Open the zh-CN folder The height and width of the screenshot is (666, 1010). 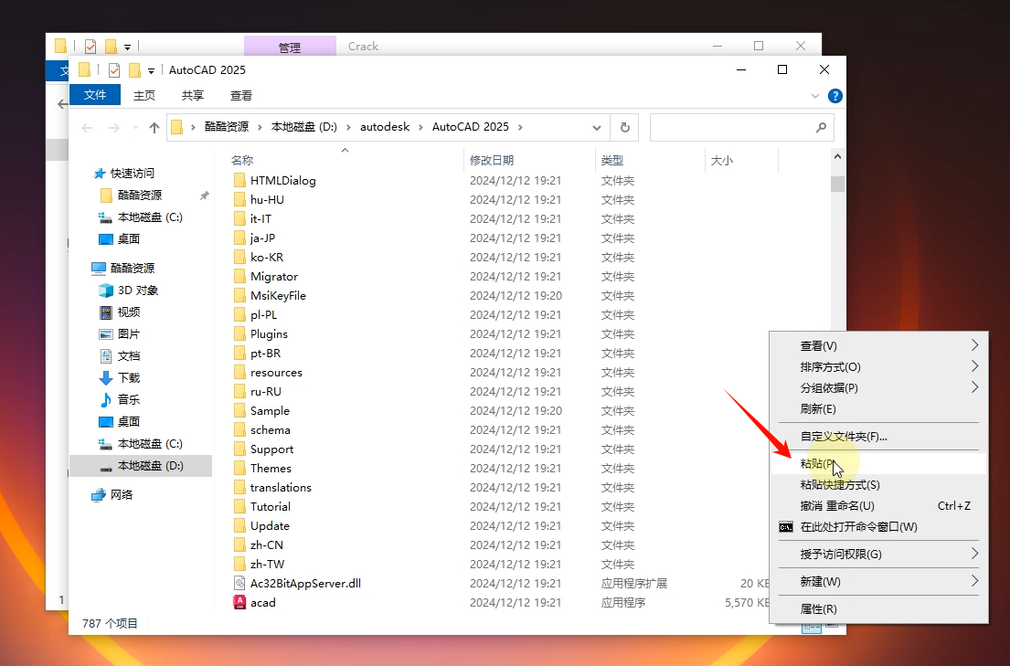[x=267, y=544]
